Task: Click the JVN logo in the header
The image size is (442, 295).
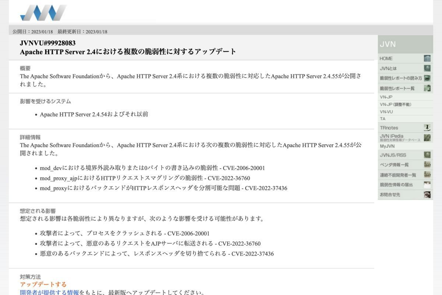Action: [x=43, y=13]
